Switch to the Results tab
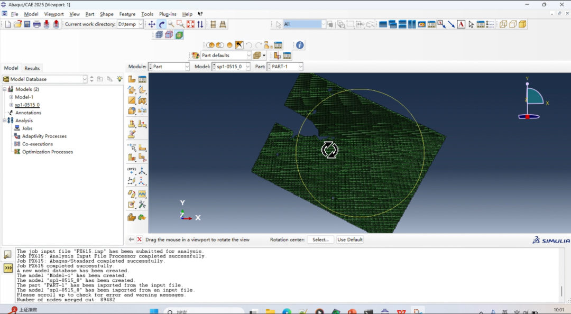The height and width of the screenshot is (314, 571). pos(32,68)
